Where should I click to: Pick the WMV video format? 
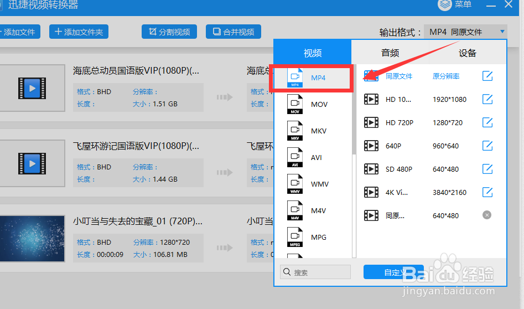click(x=313, y=184)
